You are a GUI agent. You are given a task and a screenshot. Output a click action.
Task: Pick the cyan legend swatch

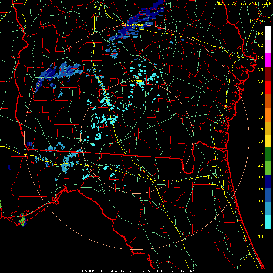click(268, 222)
